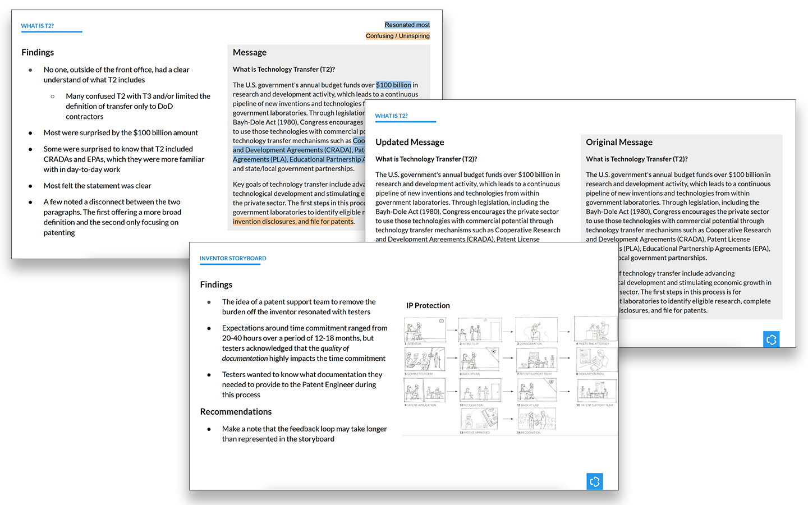Click the 'Message' heading in the gray panel

tap(250, 52)
